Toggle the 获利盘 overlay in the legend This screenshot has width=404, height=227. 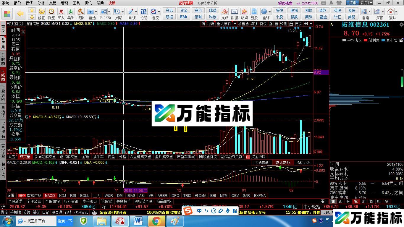(x=366, y=40)
